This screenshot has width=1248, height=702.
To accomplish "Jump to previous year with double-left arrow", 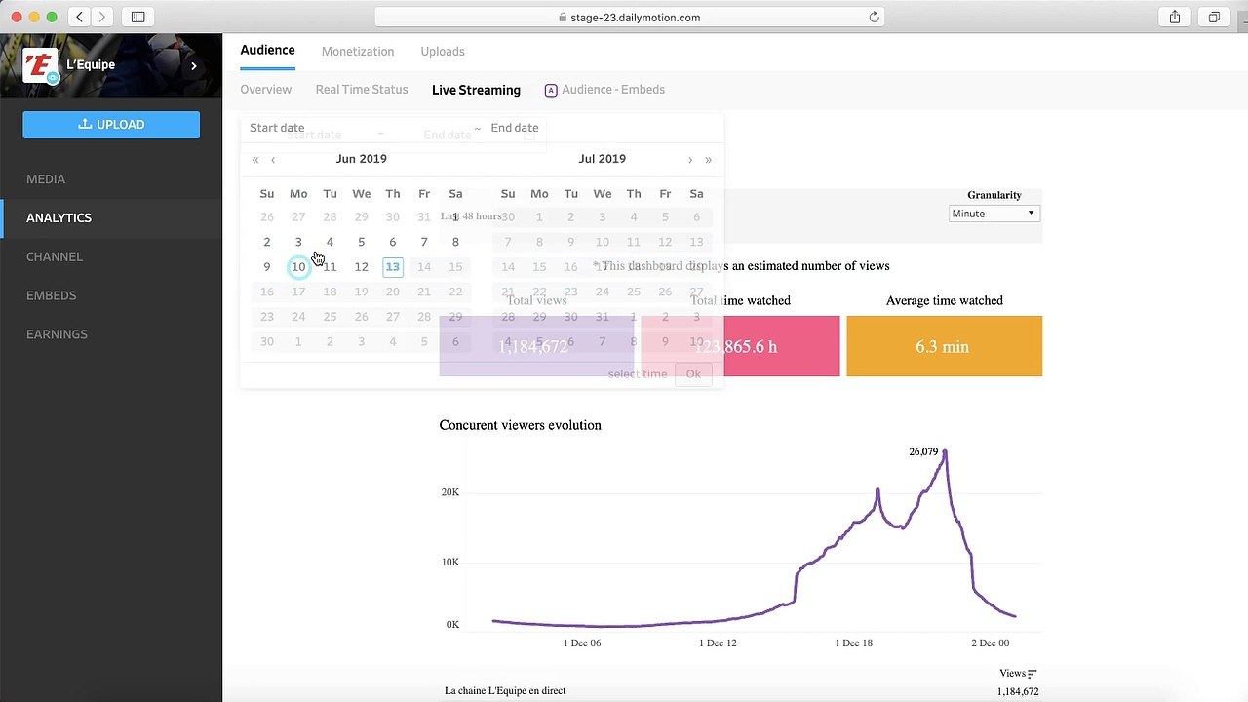I will (x=255, y=160).
